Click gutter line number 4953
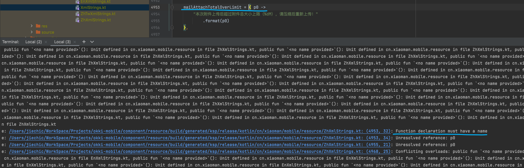 (155, 7)
